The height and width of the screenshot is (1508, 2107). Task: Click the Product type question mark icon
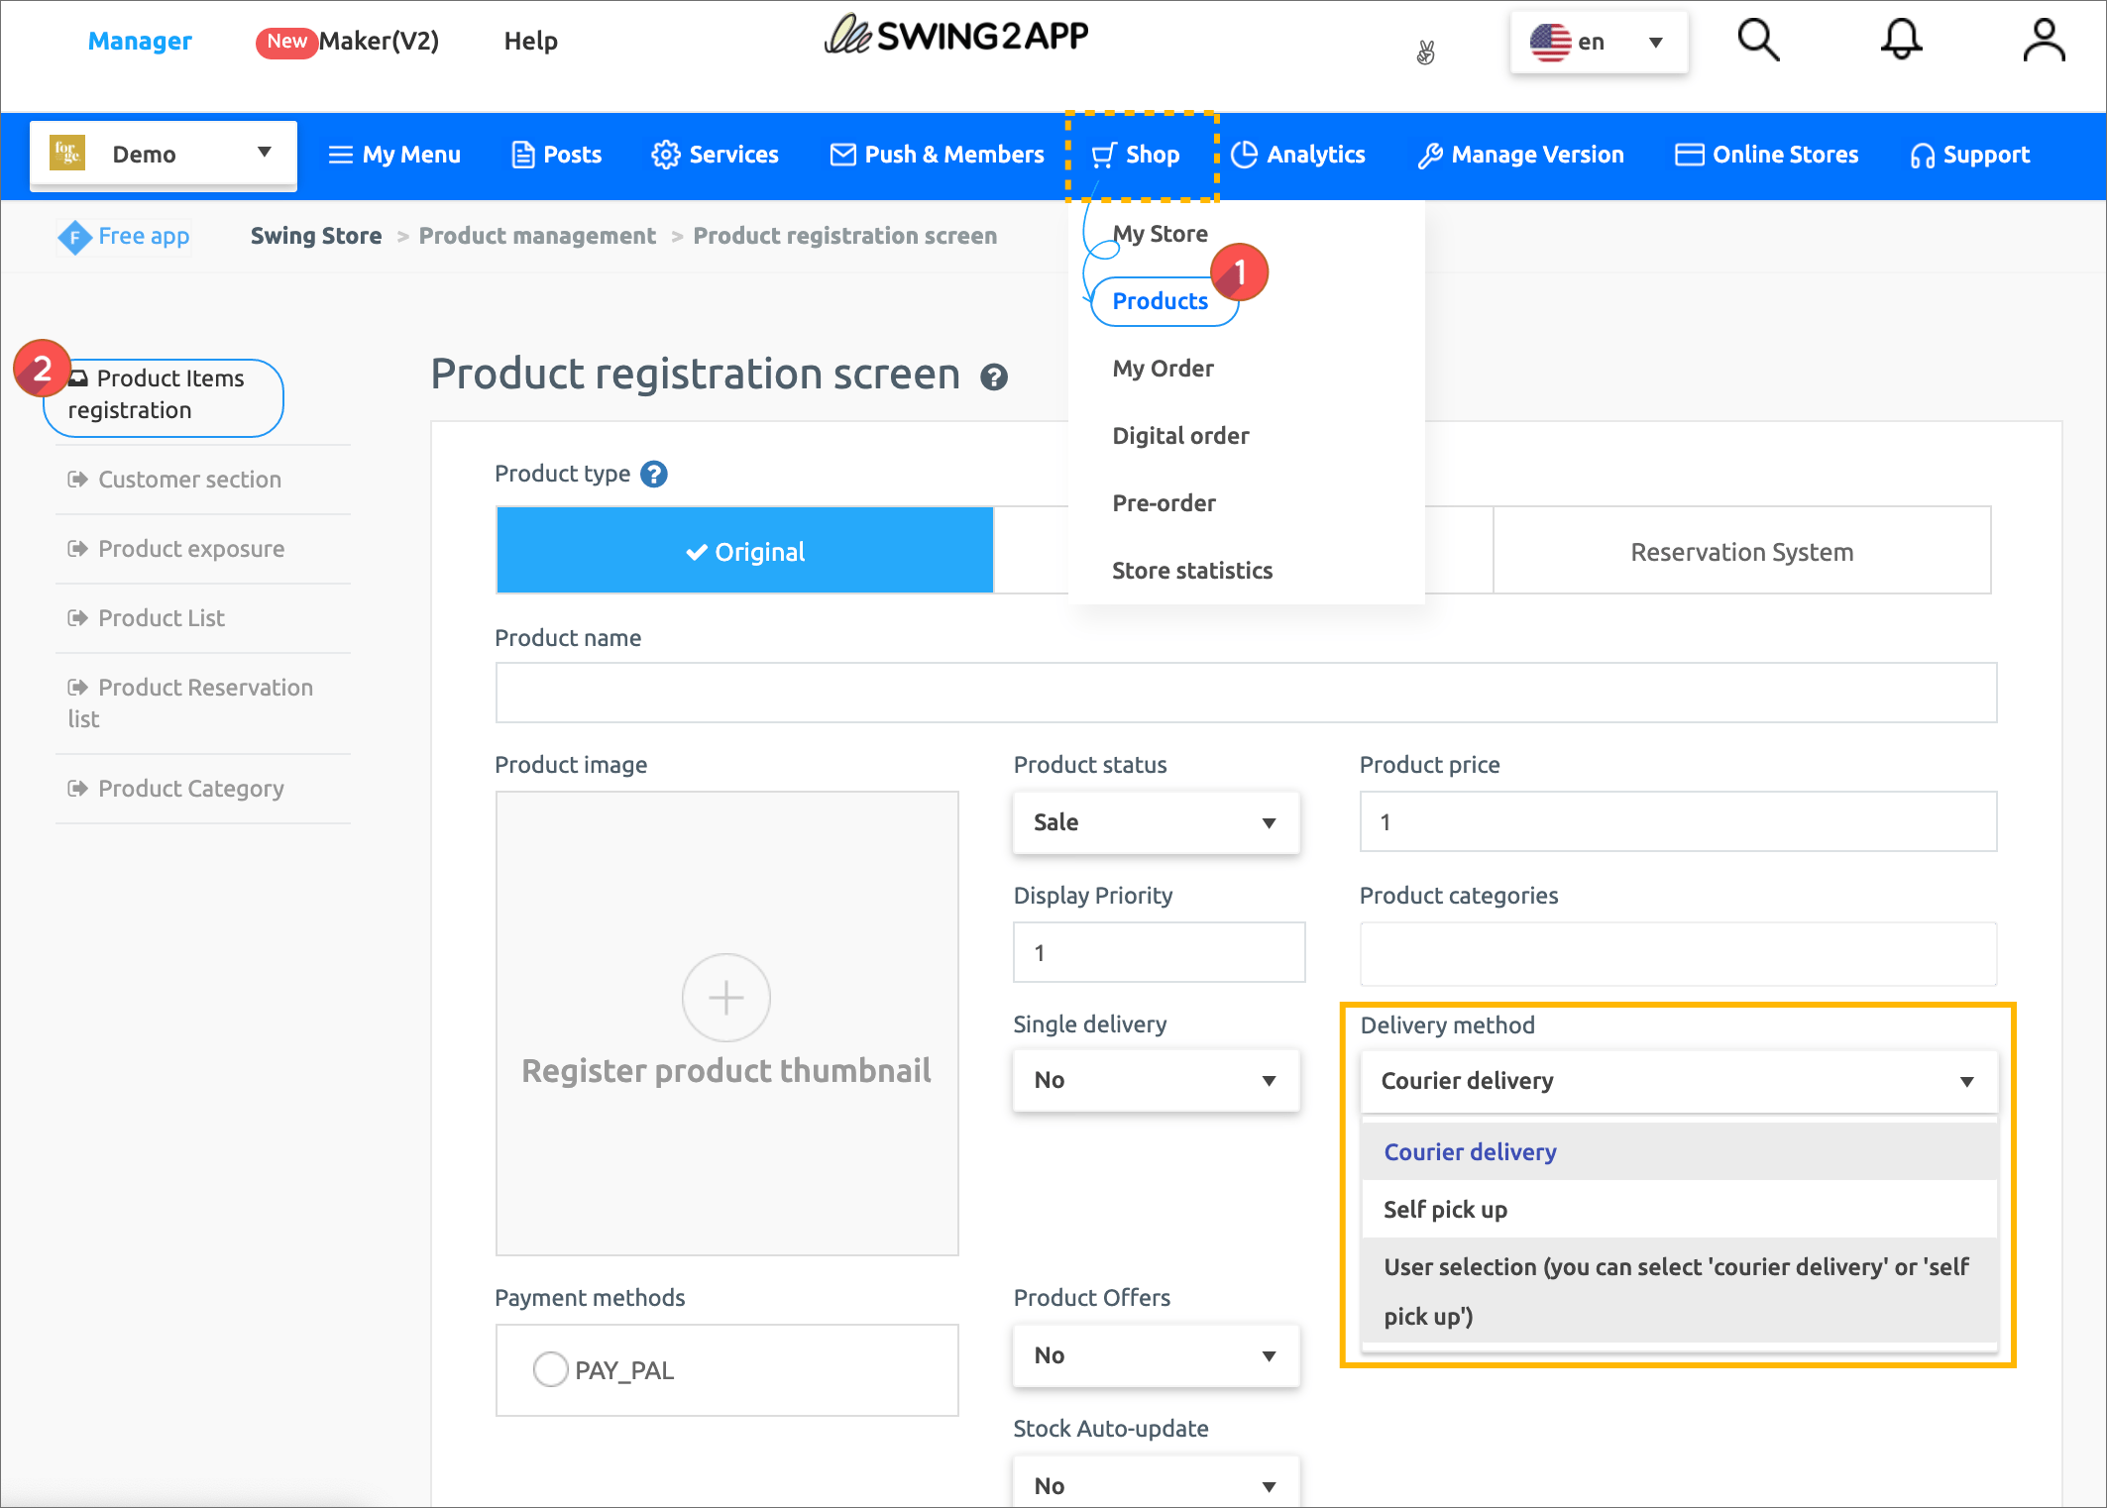pos(654,475)
